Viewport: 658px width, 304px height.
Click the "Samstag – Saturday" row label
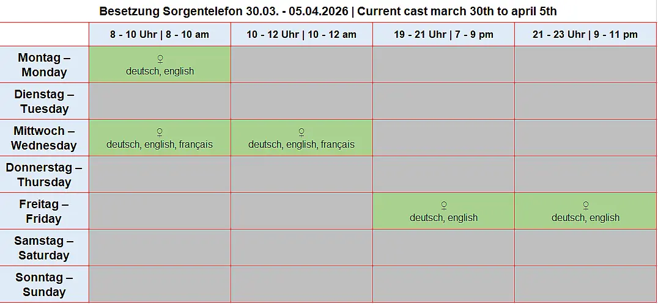coord(44,248)
